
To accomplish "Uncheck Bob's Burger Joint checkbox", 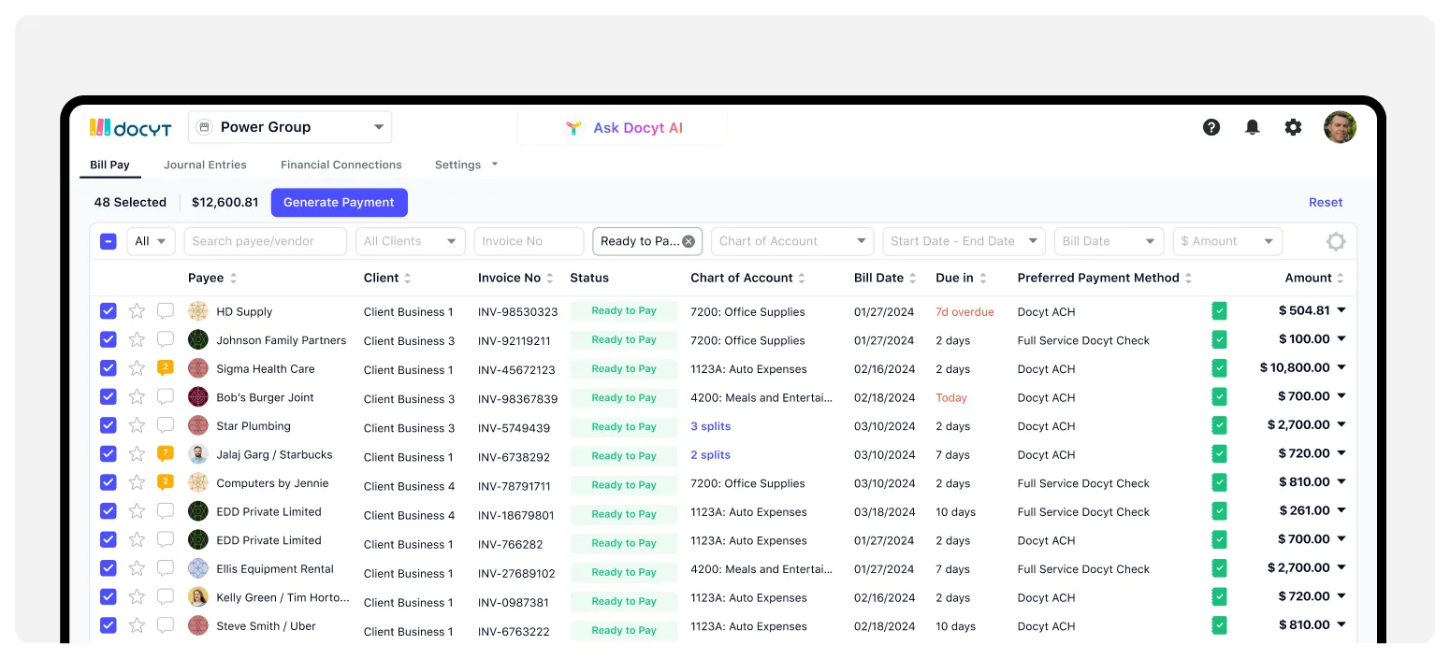I will click(109, 396).
